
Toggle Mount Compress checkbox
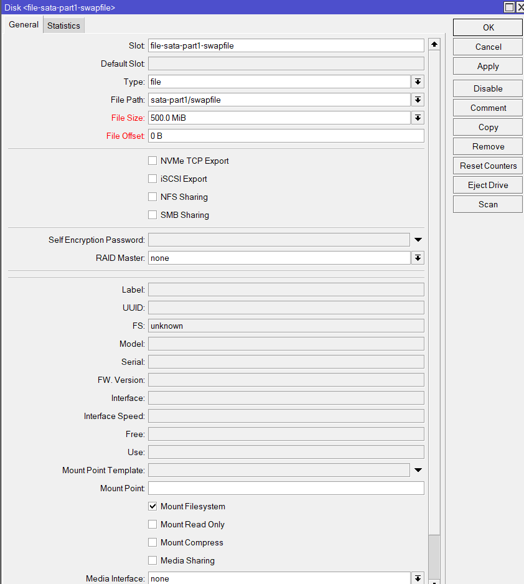[152, 542]
